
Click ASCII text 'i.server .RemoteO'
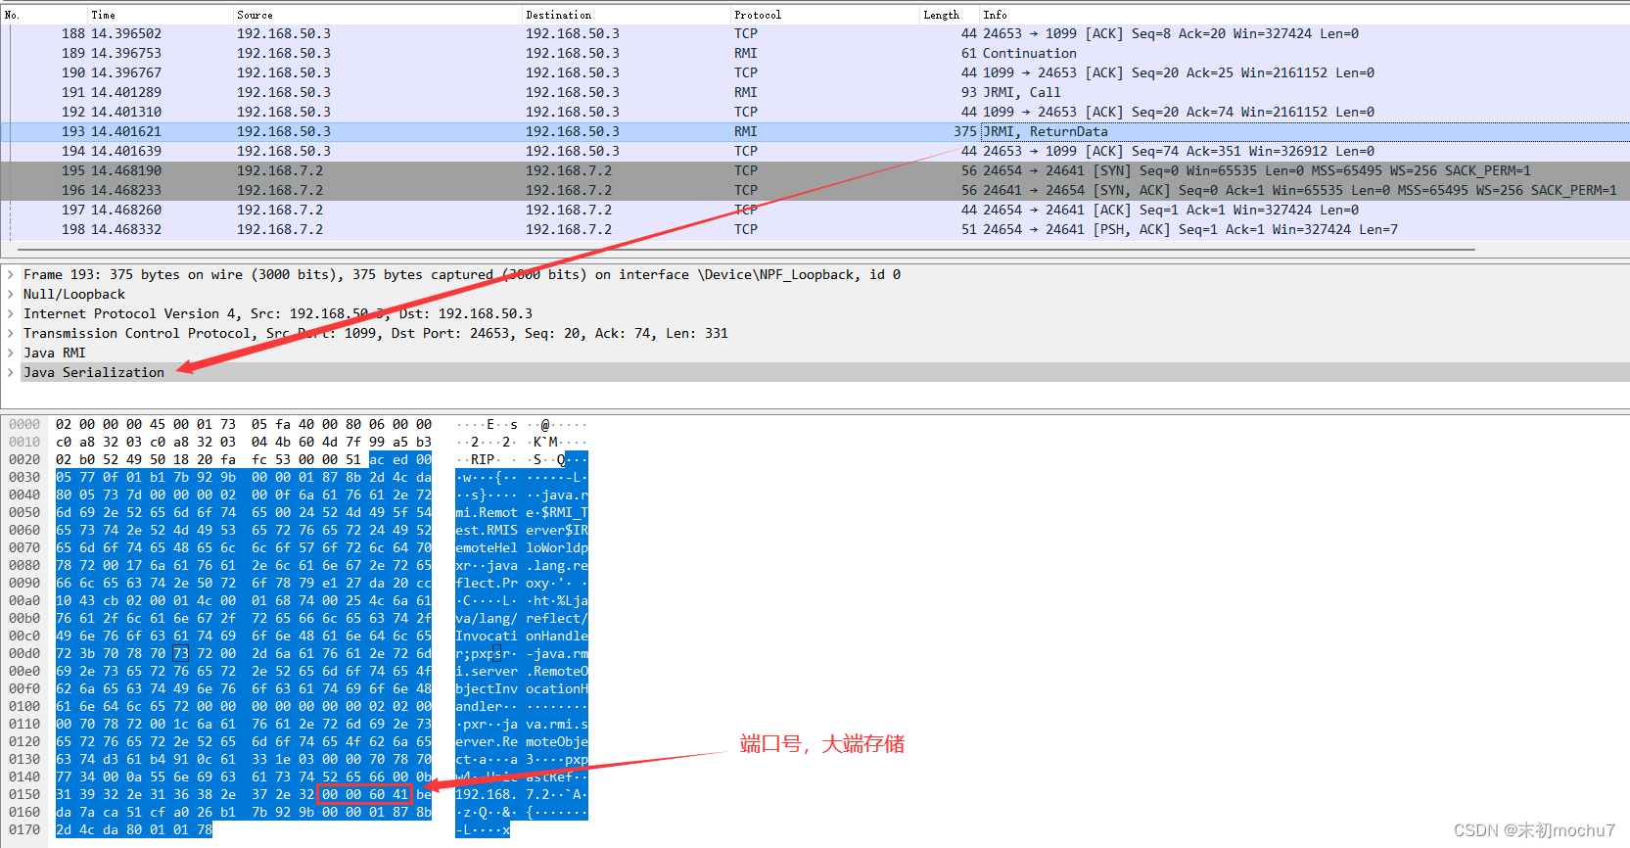[x=522, y=672]
